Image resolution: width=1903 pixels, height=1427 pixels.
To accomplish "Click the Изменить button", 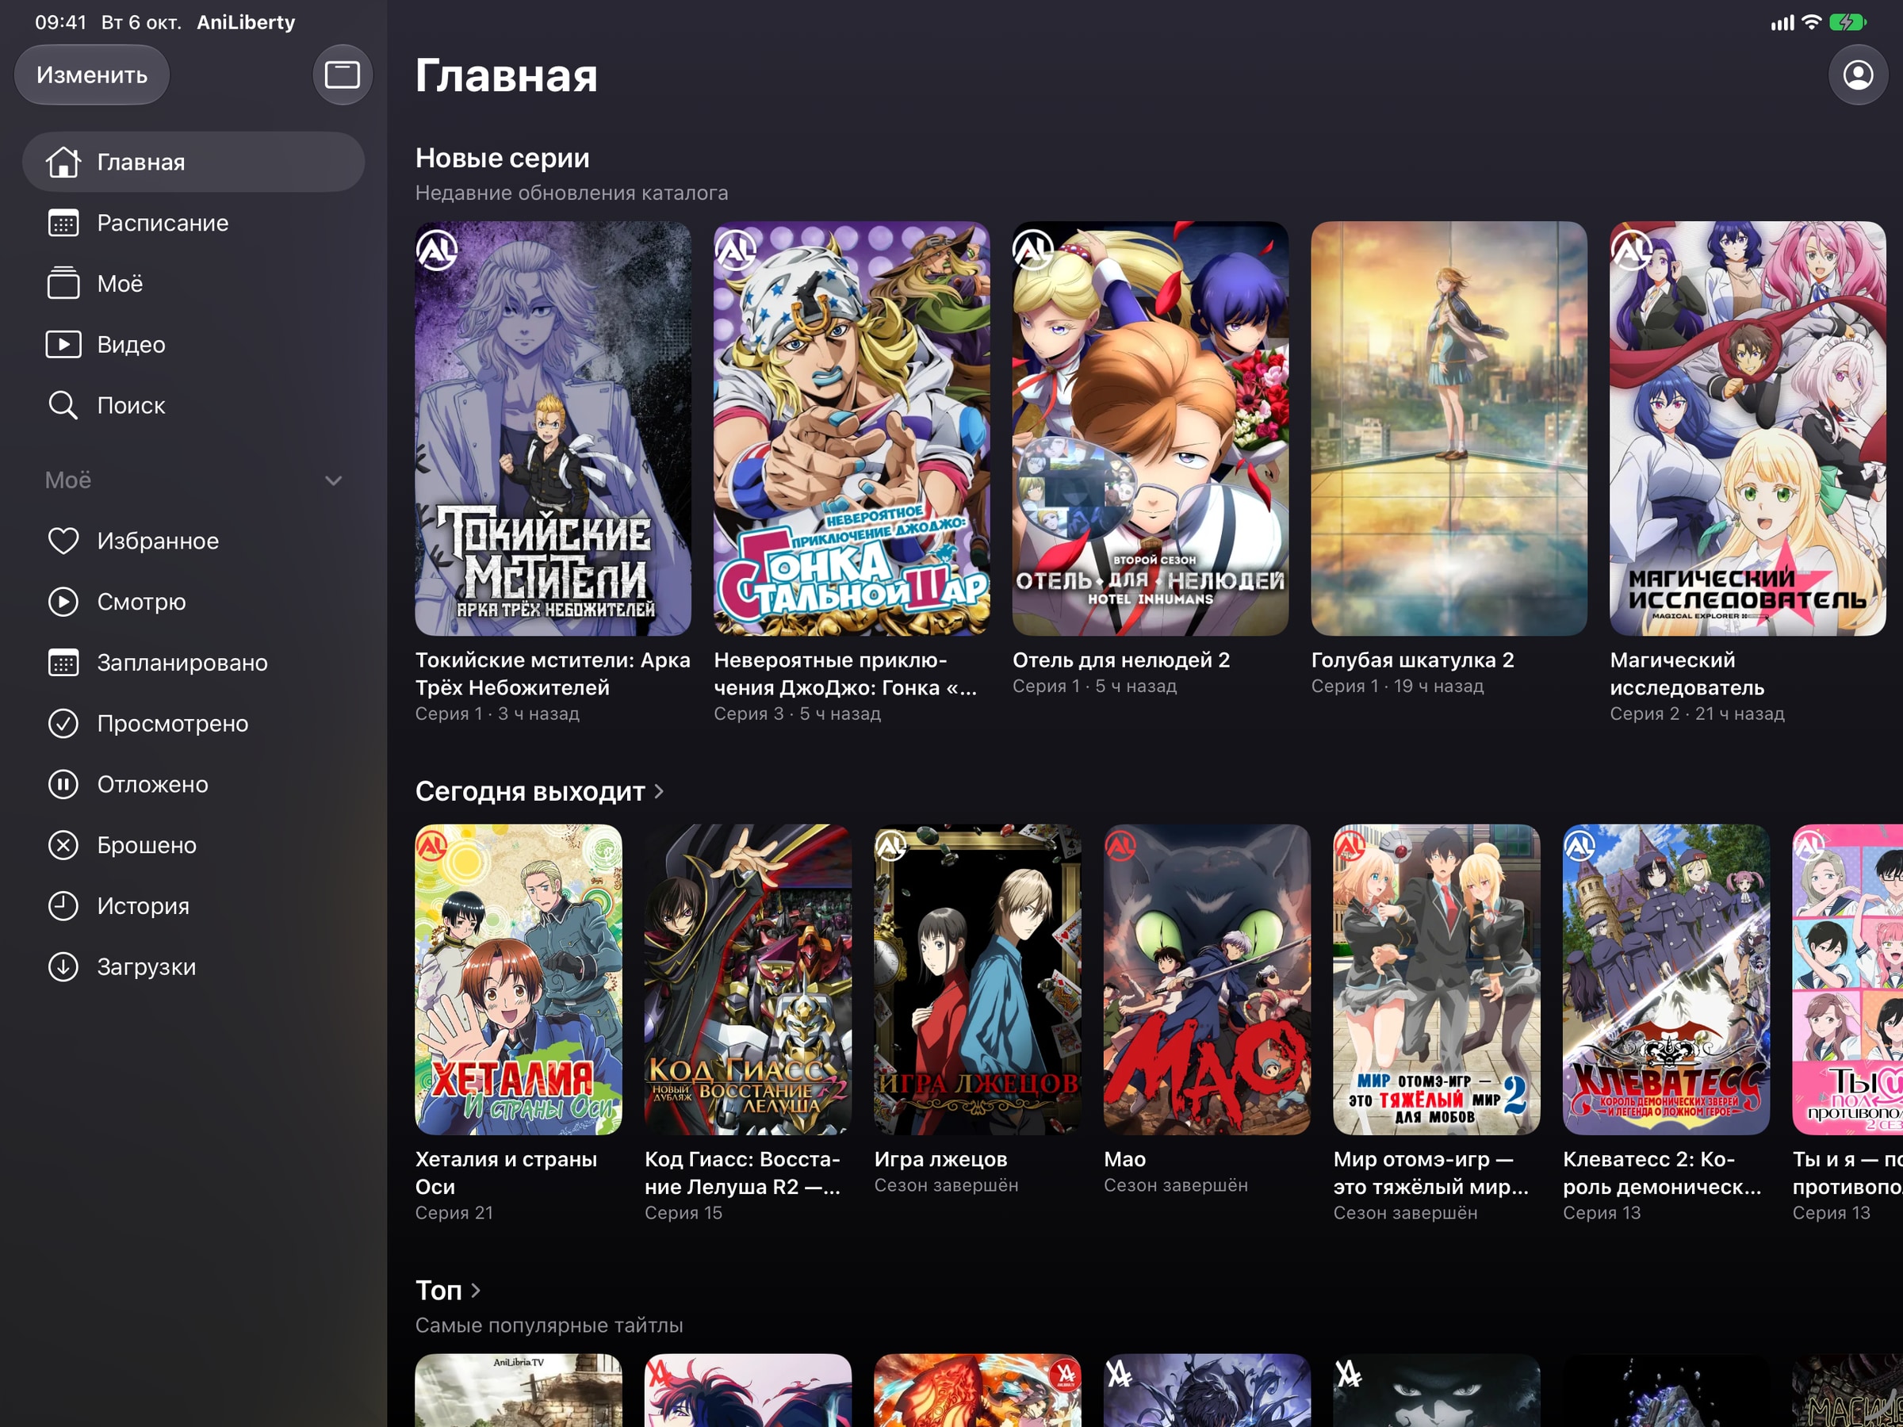I will pos(92,75).
